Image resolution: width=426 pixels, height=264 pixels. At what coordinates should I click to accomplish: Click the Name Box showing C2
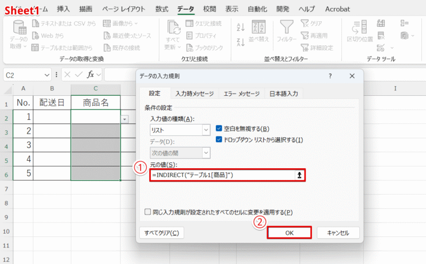23,75
